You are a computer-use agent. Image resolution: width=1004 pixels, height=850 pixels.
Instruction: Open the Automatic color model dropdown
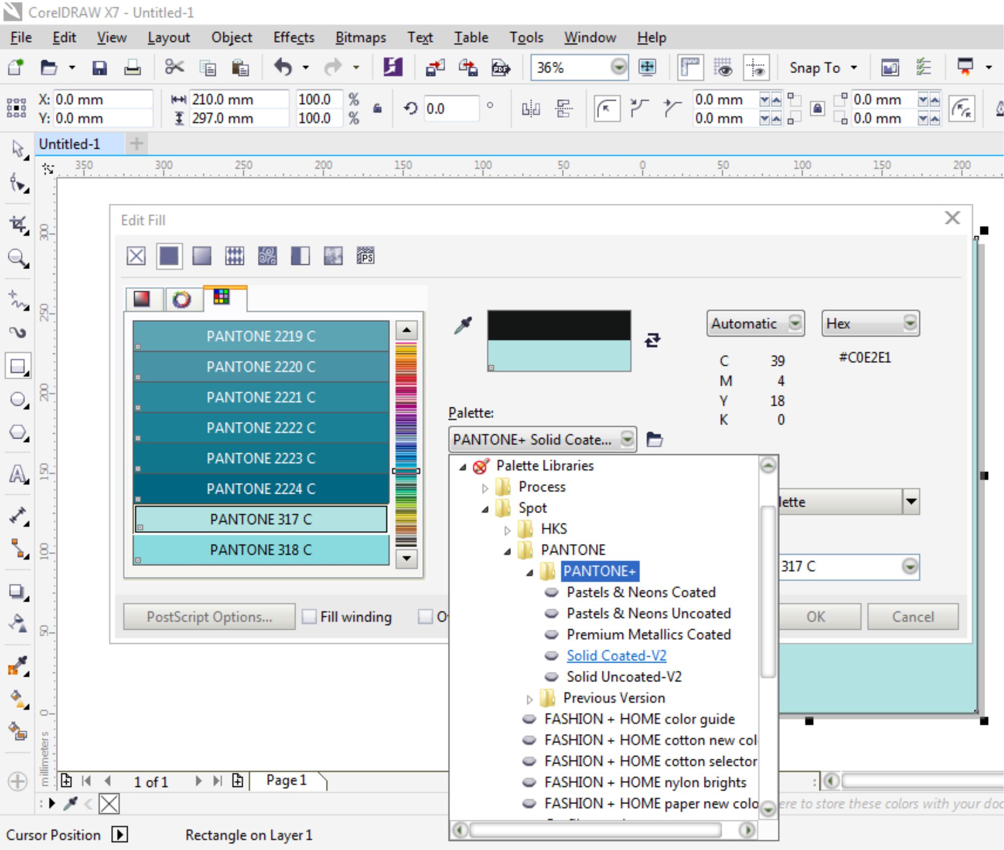coord(755,323)
